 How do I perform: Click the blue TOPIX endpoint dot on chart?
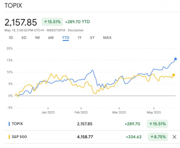point(175,59)
